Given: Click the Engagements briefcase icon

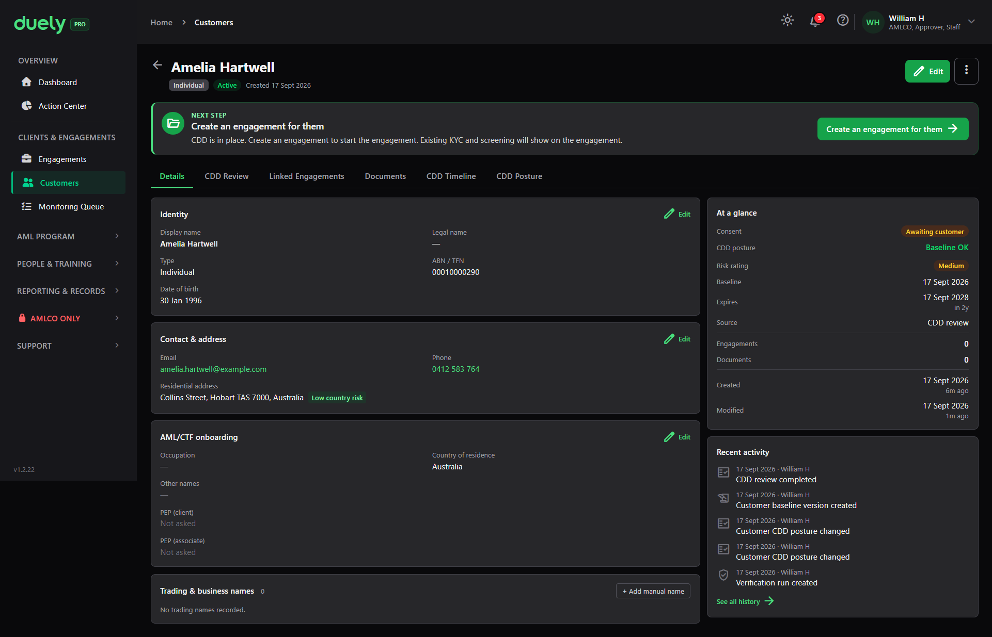Looking at the screenshot, I should tap(26, 158).
